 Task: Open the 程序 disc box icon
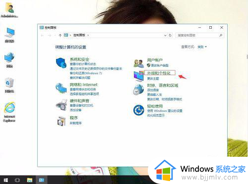pos(62,121)
